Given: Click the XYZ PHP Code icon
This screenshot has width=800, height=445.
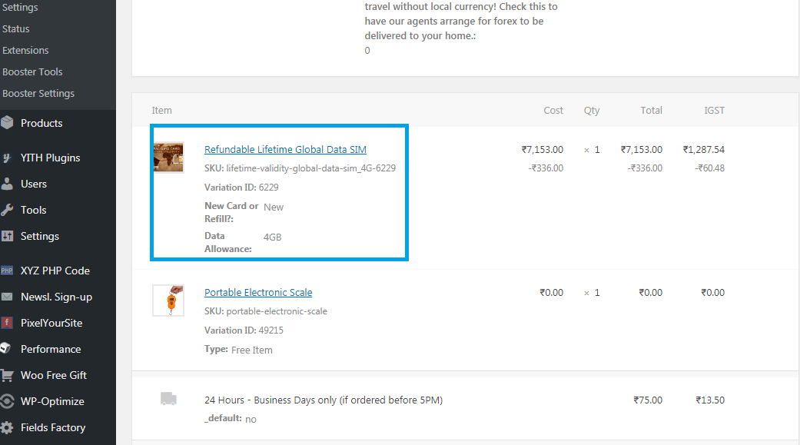Looking at the screenshot, I should coord(7,271).
